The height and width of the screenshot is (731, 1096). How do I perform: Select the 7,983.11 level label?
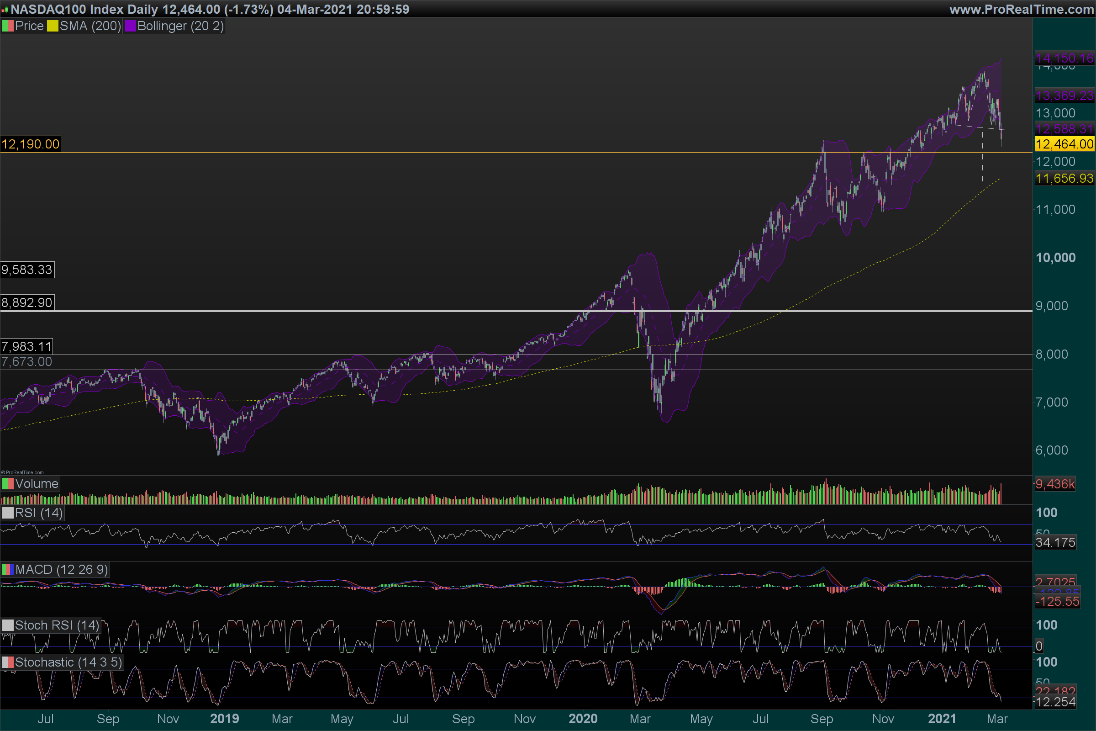click(x=26, y=346)
